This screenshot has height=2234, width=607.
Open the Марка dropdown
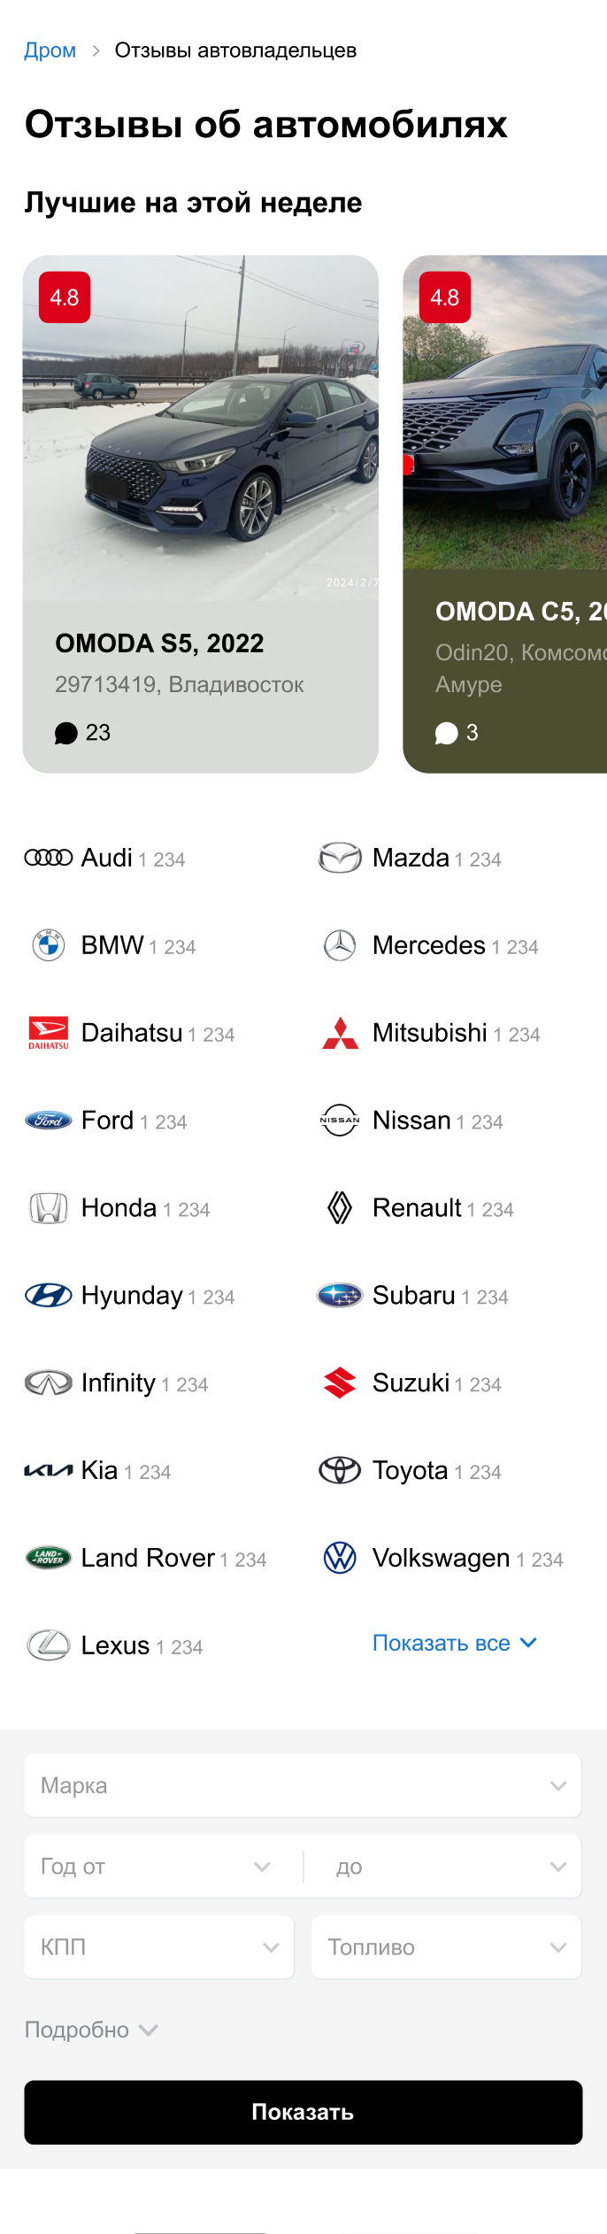tap(303, 1785)
